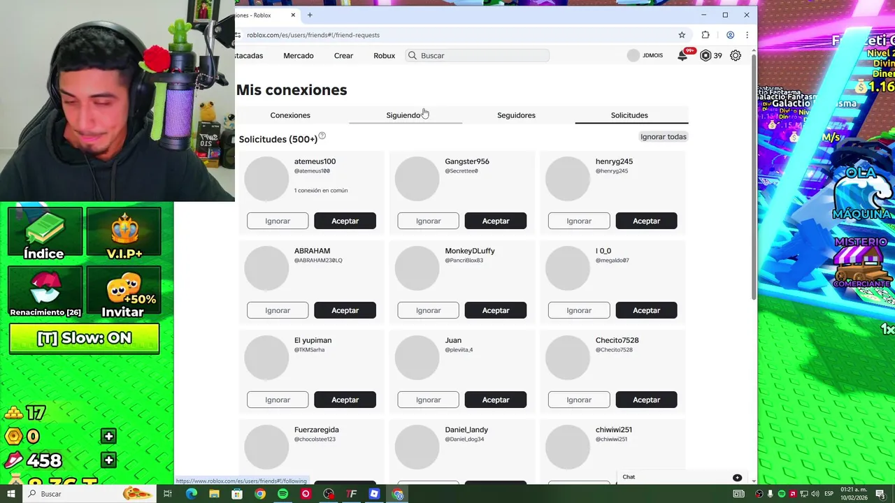Open the Robux menu item
895x503 pixels.
click(x=384, y=56)
